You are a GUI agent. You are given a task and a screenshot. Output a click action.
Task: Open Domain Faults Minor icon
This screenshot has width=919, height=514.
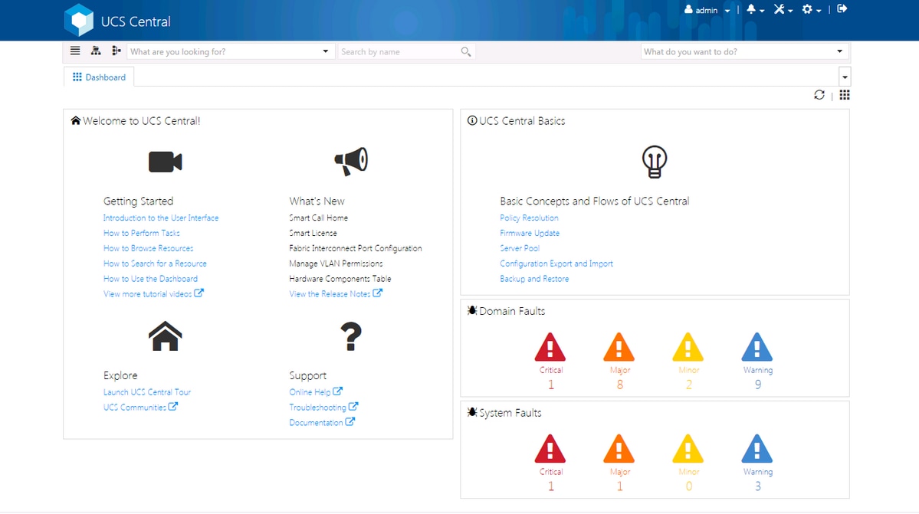point(688,346)
